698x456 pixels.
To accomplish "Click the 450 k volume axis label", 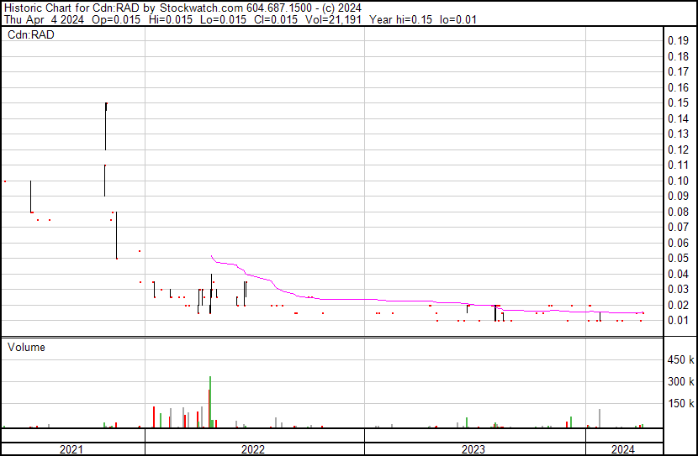I will [680, 359].
